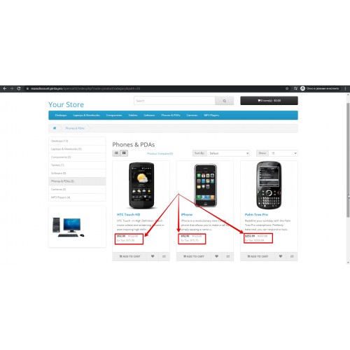The image size is (350, 350).
Task: Open the shopping cart dropdown button
Action: 269,101
